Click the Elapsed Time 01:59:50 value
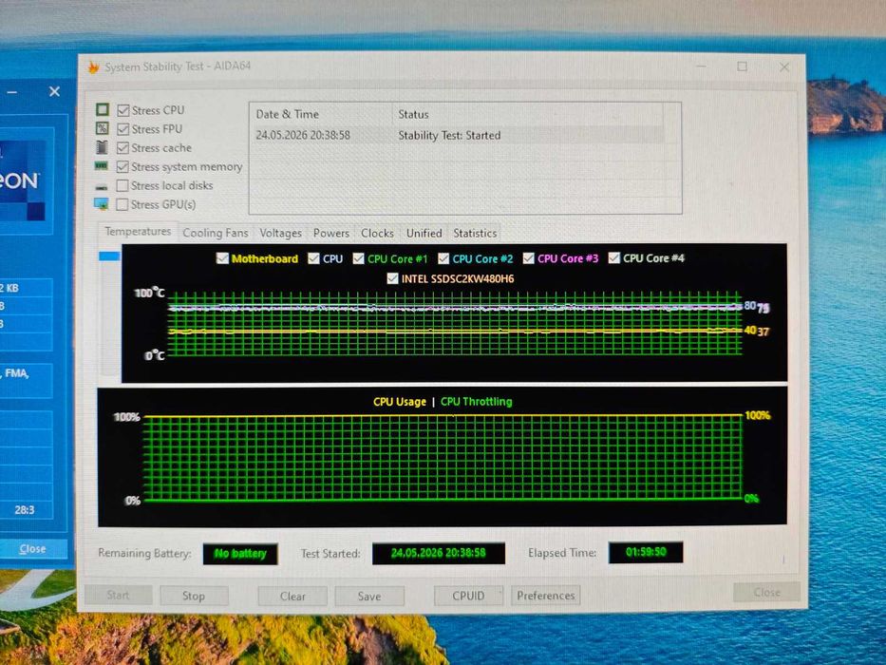 coord(646,552)
